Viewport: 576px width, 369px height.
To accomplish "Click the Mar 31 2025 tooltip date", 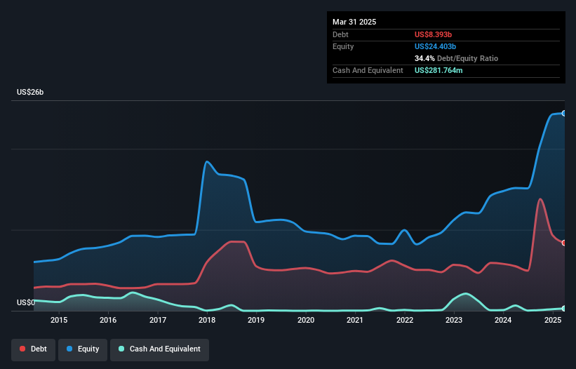I will (354, 22).
